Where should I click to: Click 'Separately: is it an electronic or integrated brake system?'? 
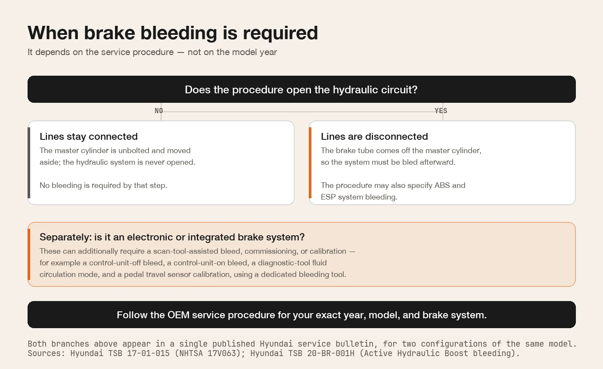(x=172, y=237)
